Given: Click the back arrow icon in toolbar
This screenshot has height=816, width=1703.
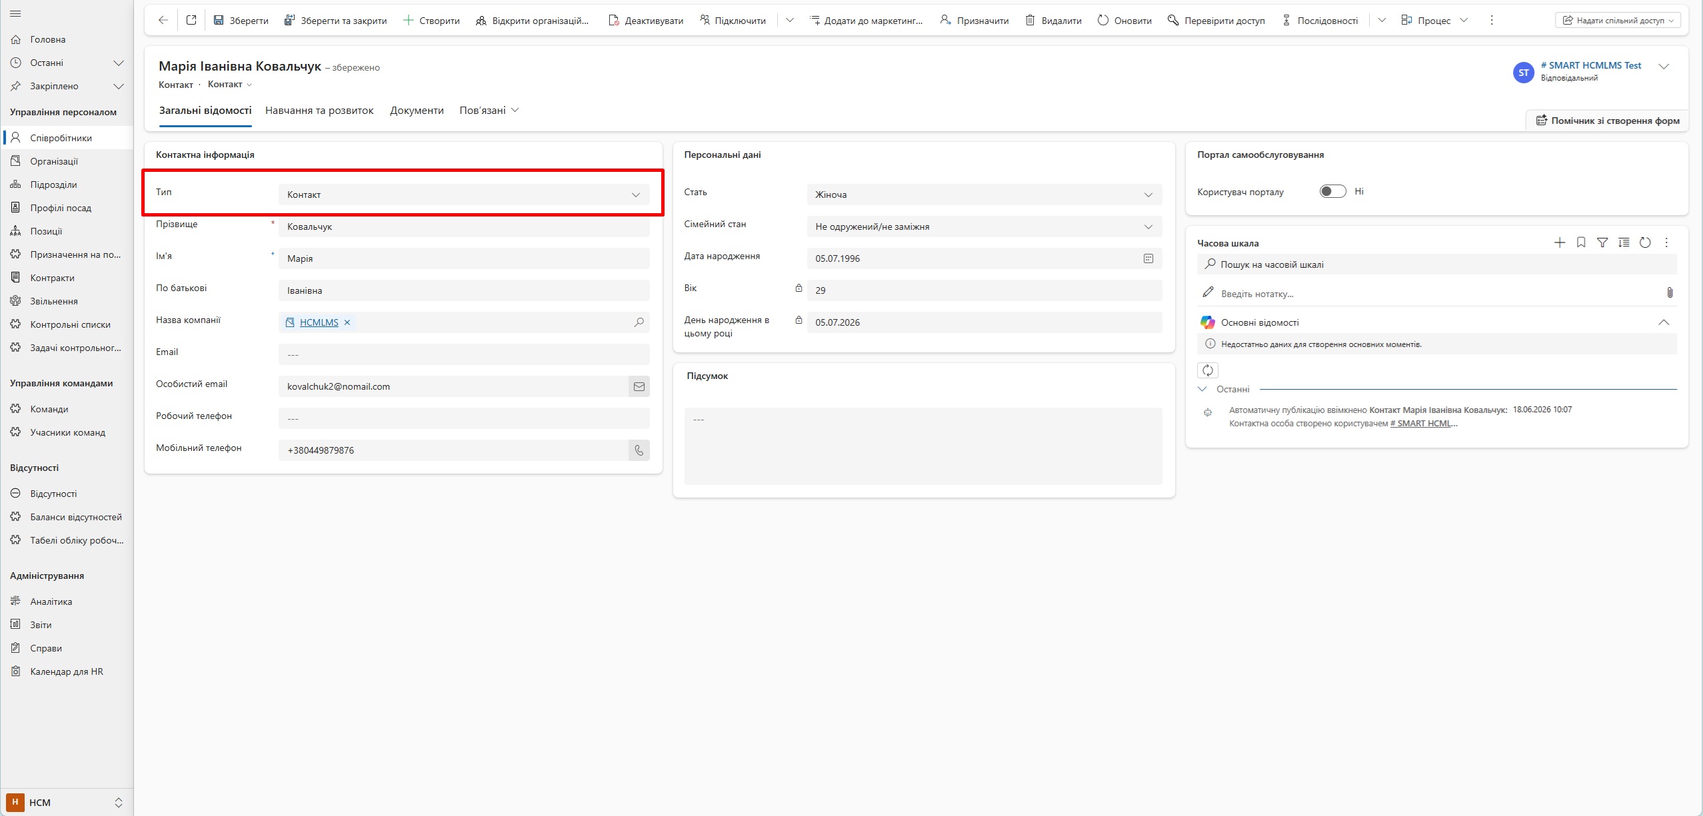Looking at the screenshot, I should pyautogui.click(x=163, y=20).
